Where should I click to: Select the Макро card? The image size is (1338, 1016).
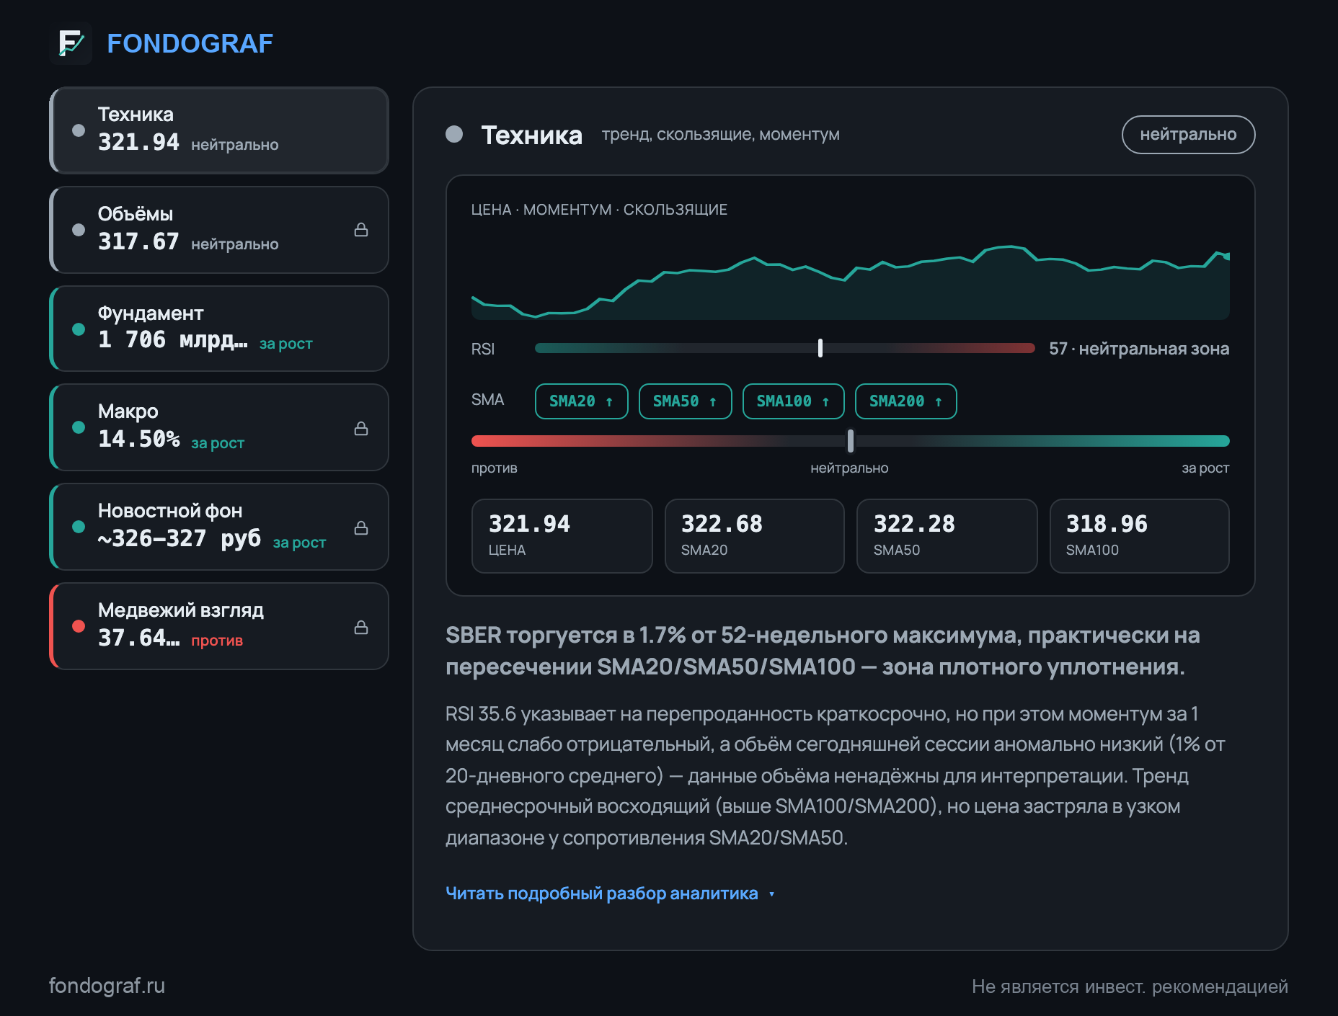pyautogui.click(x=219, y=427)
